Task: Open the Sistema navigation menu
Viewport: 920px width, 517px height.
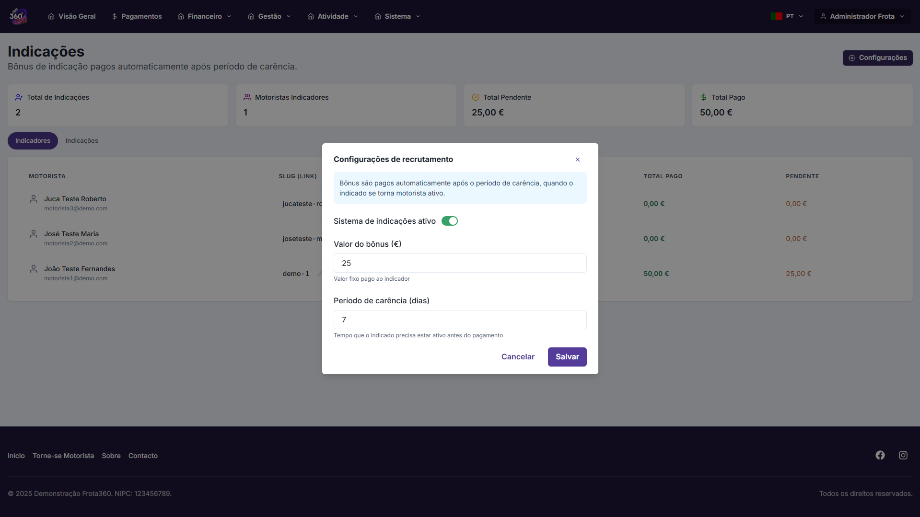Action: pos(397,16)
